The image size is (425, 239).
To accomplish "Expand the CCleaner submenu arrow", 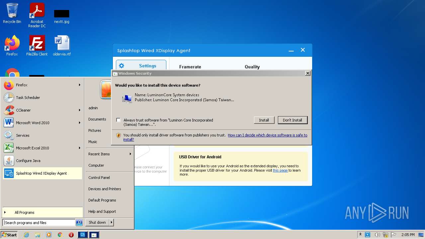I will click(80, 110).
